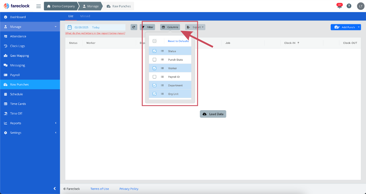Viewport: 366px width, 194px height.
Task: Click drag handle beside Punch State
Action: (162, 60)
